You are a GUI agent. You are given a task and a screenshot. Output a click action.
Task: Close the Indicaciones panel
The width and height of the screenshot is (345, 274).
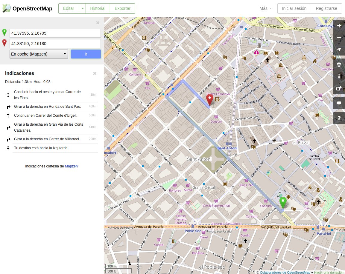tap(95, 73)
